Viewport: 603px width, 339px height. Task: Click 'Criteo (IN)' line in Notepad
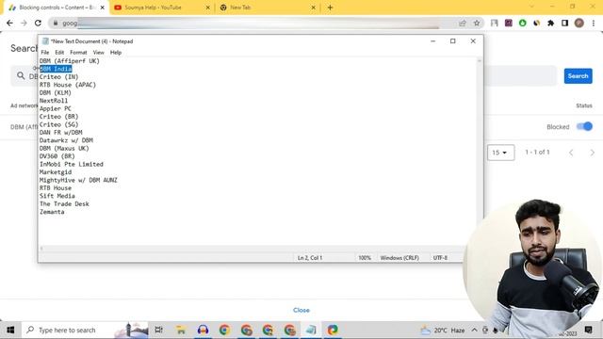(x=58, y=77)
